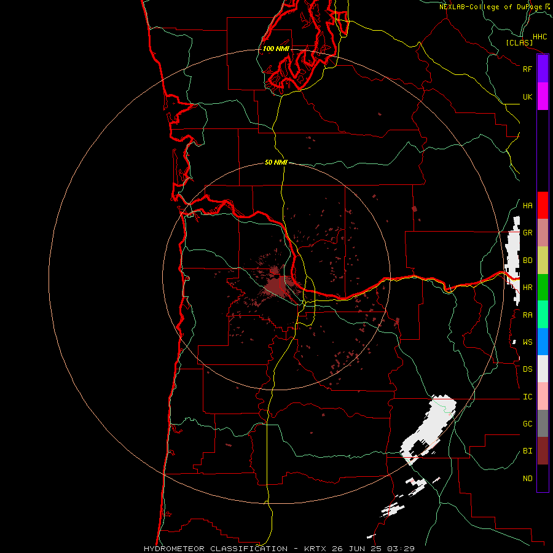The height and width of the screenshot is (553, 553).
Task: Click the RF legend label
Action: tap(527, 69)
